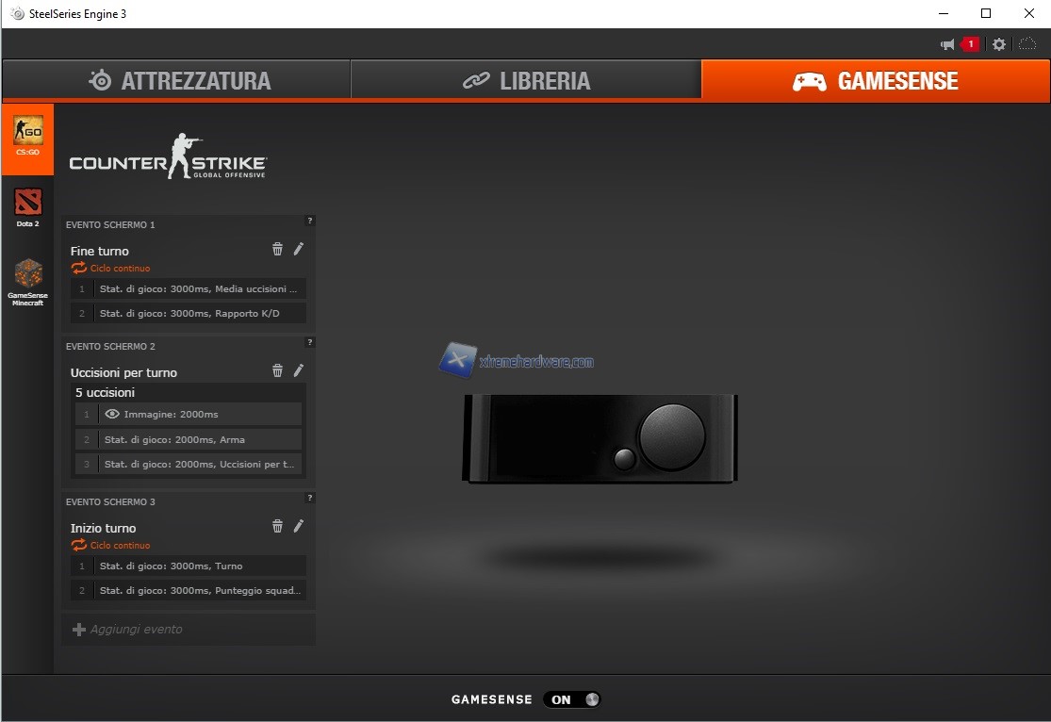
Task: Delete the Uccisioni per turno event
Action: tap(277, 370)
